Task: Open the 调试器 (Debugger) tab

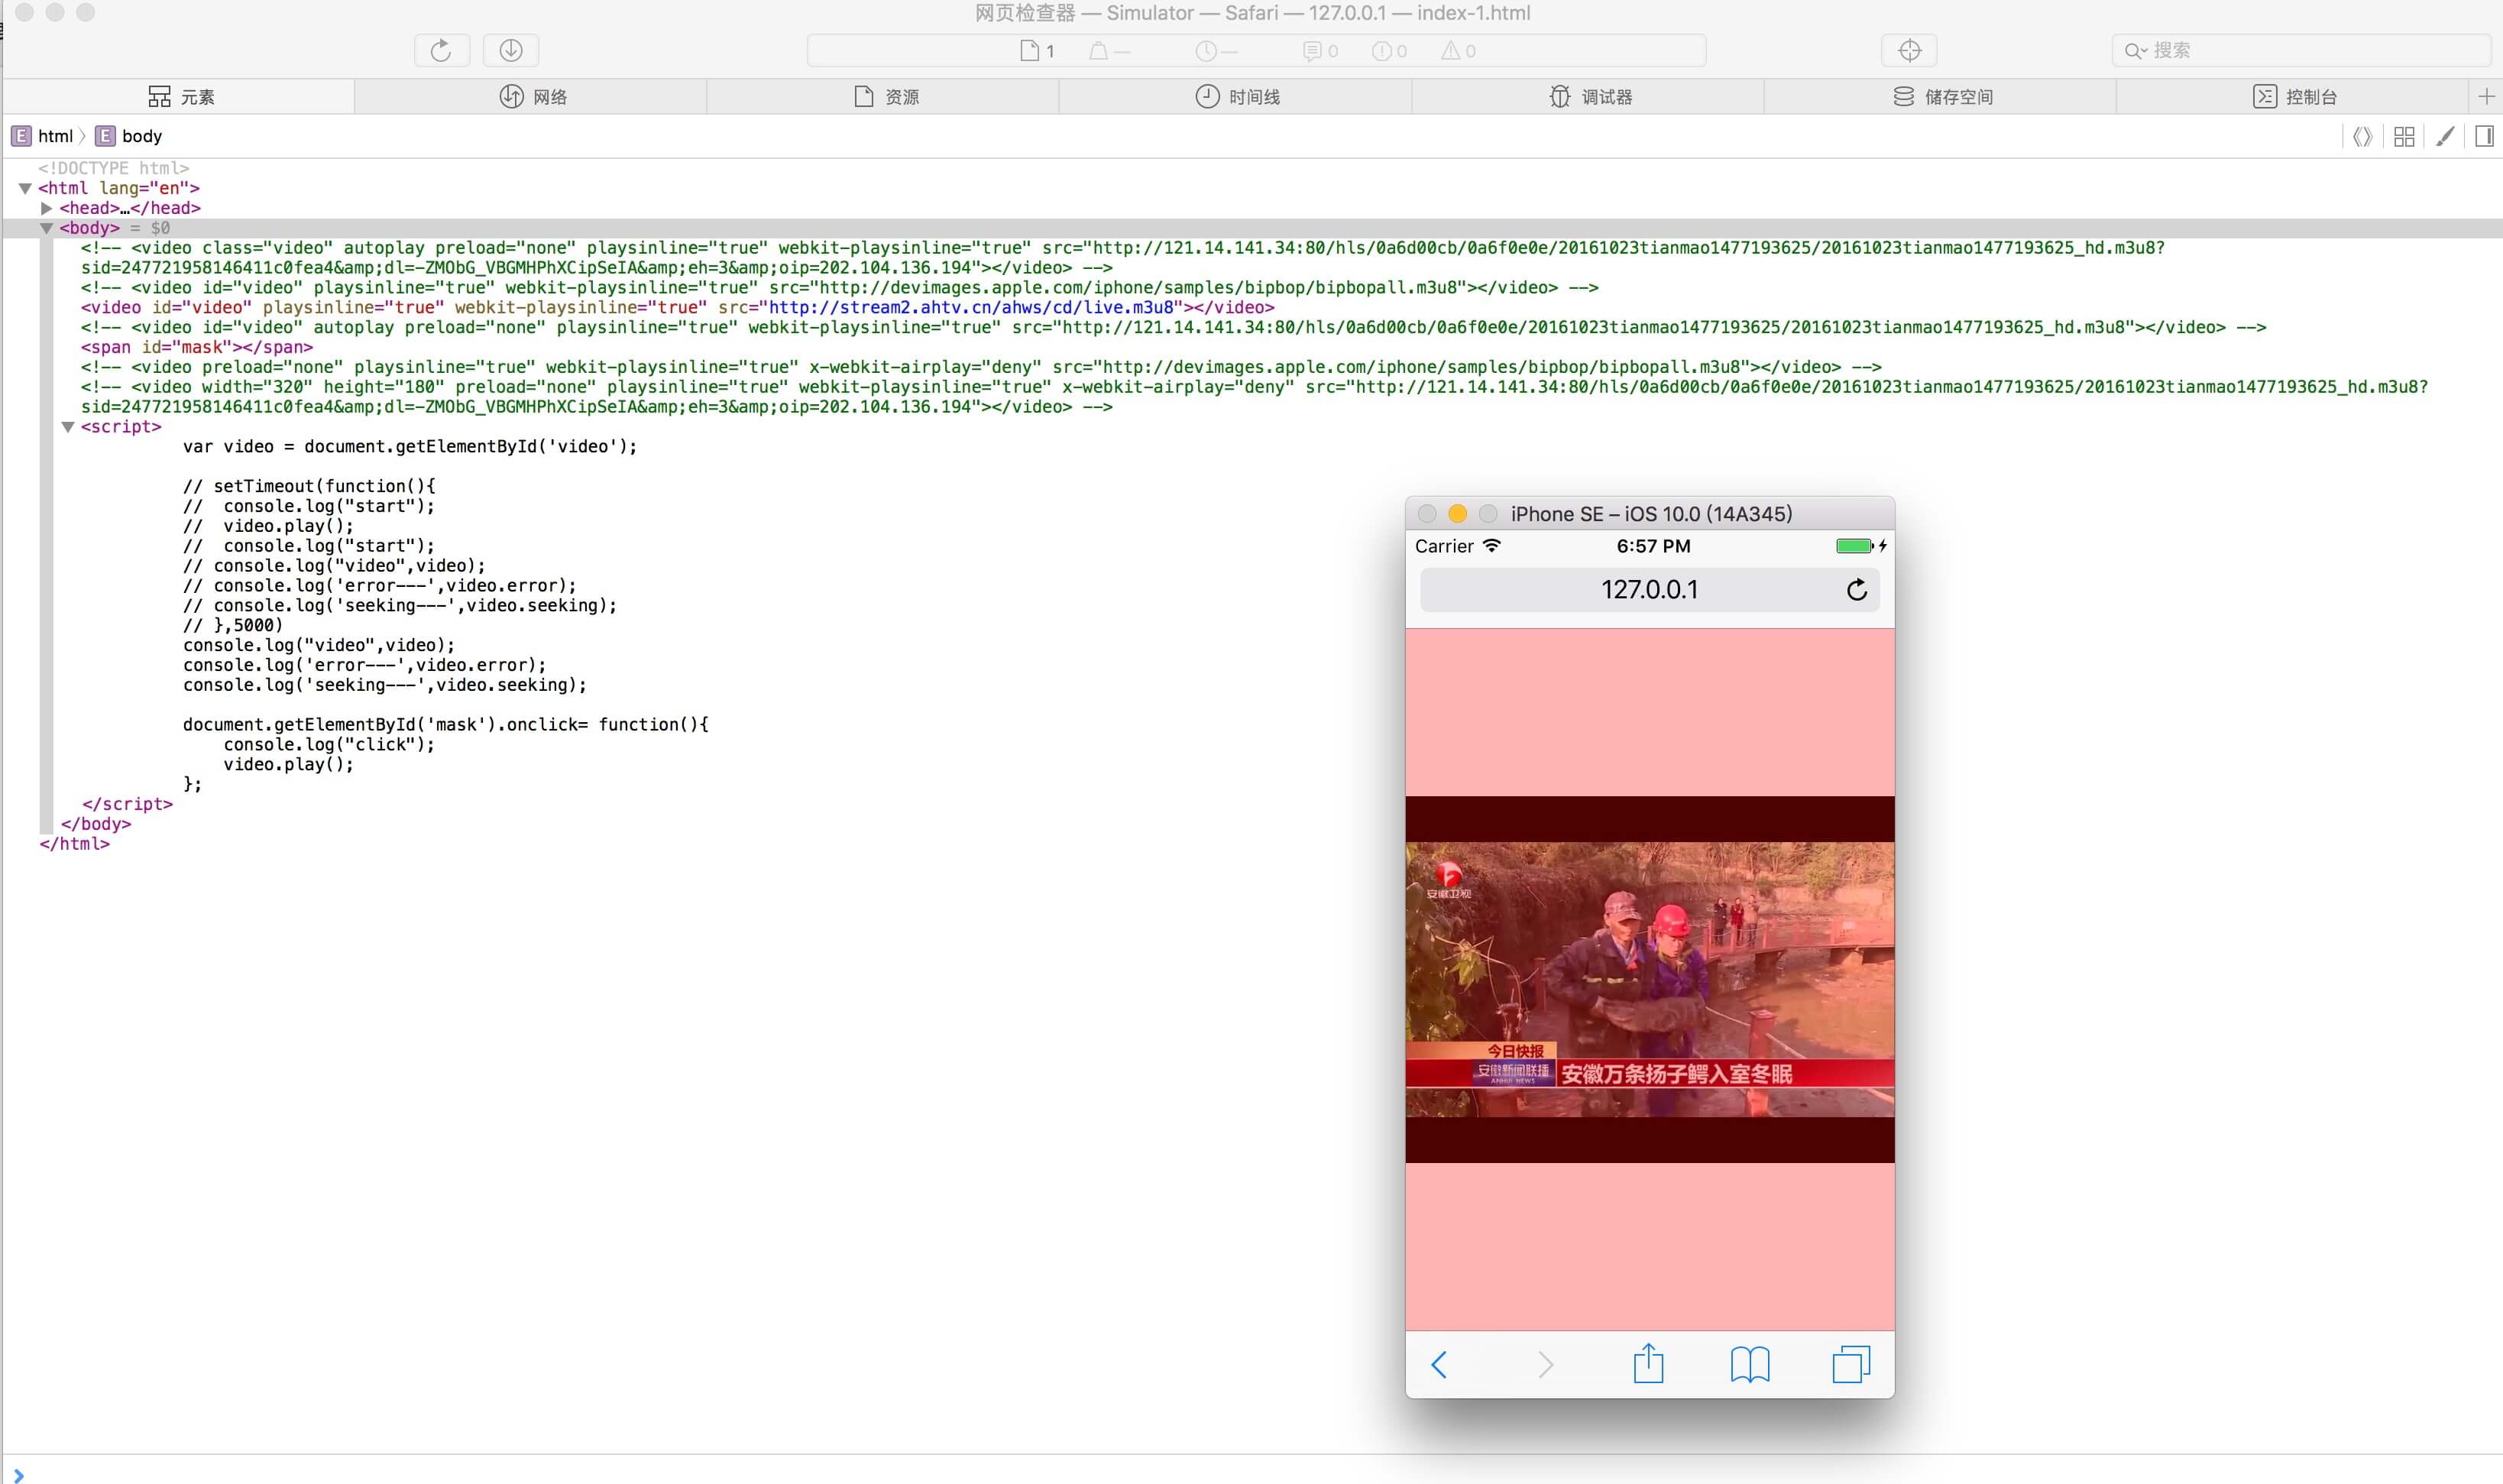Action: point(1589,96)
